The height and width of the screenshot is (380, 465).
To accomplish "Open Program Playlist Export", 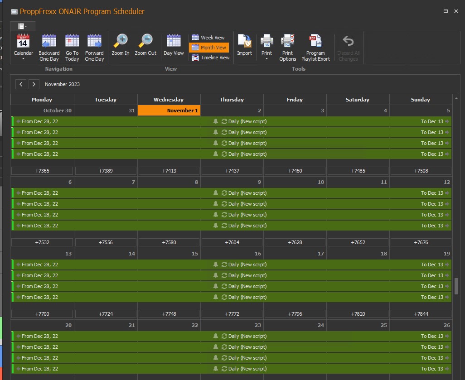I will point(315,42).
